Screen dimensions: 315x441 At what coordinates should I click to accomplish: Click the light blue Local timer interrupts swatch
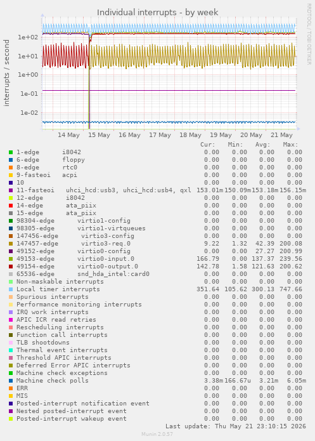tap(11, 289)
